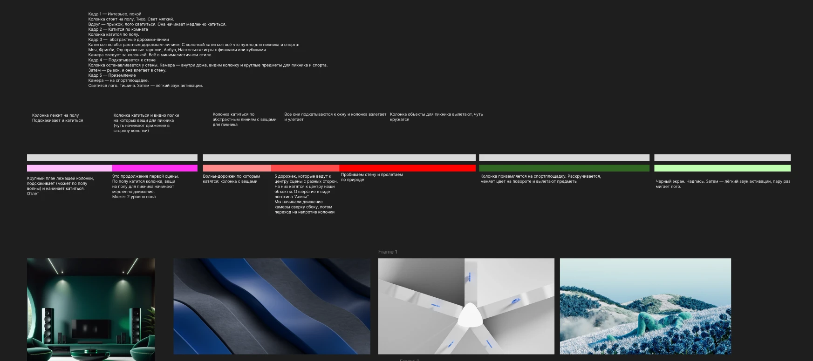Select gray bar above the light green bar
This screenshot has height=361, width=813.
722,157
